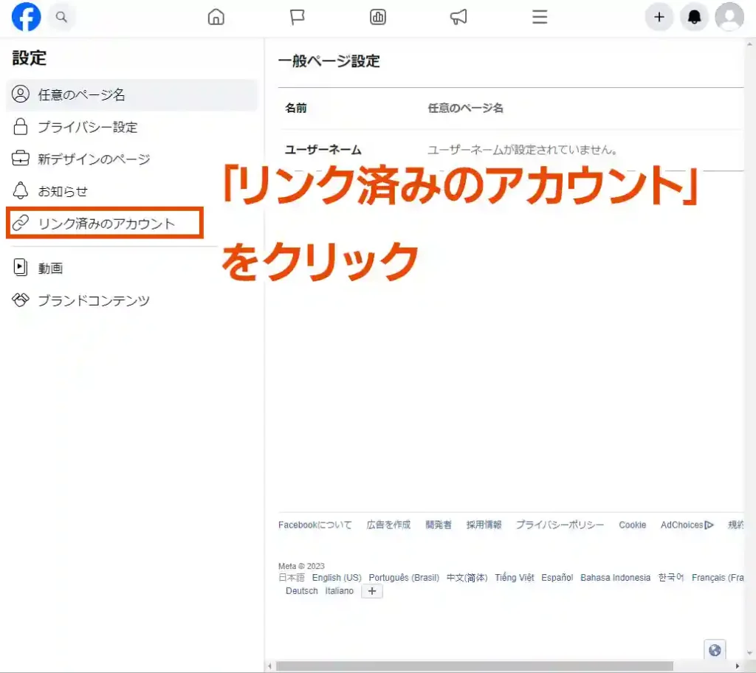The width and height of the screenshot is (756, 673).
Task: Switch language to Español
Action: click(557, 578)
